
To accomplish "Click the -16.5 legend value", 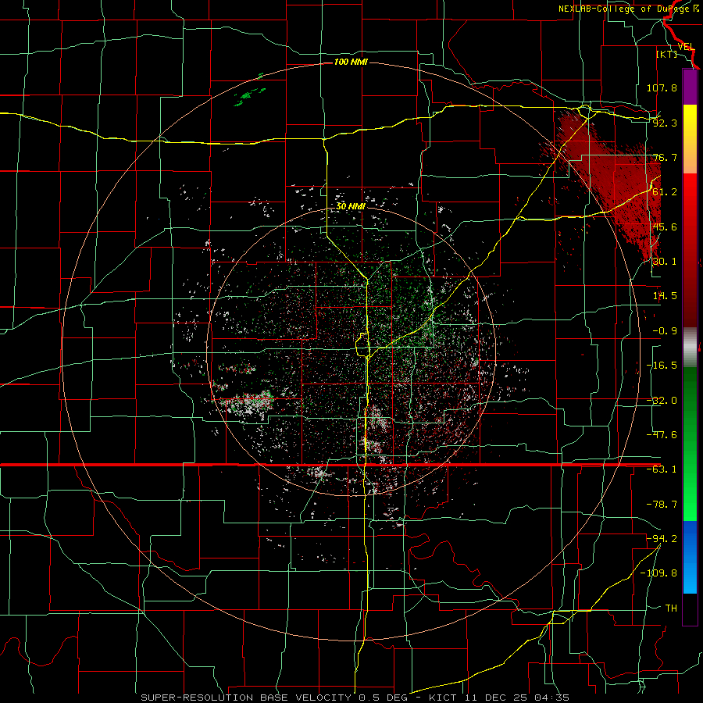I will point(662,366).
